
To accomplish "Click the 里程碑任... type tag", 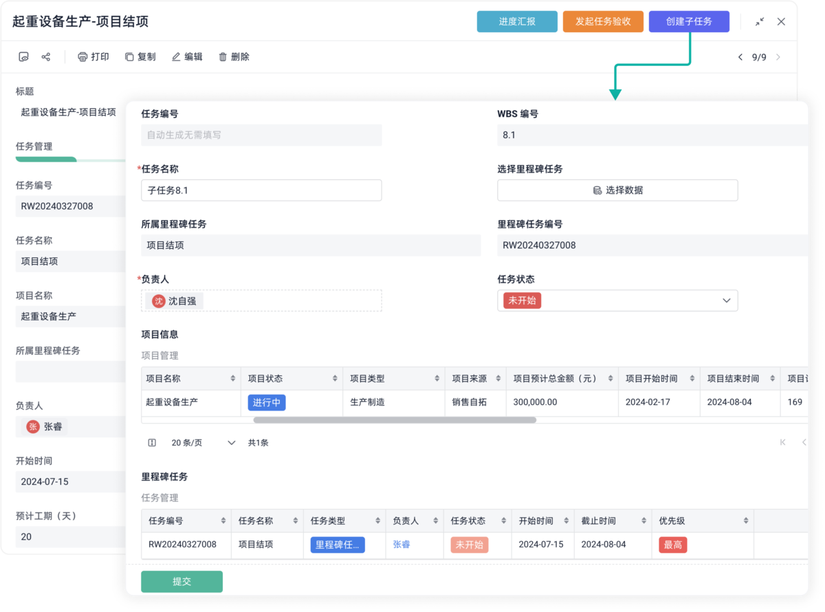I will 338,545.
